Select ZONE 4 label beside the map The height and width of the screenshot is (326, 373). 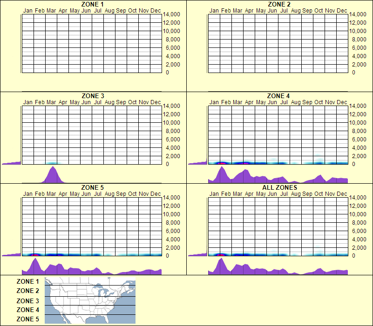(x=27, y=310)
